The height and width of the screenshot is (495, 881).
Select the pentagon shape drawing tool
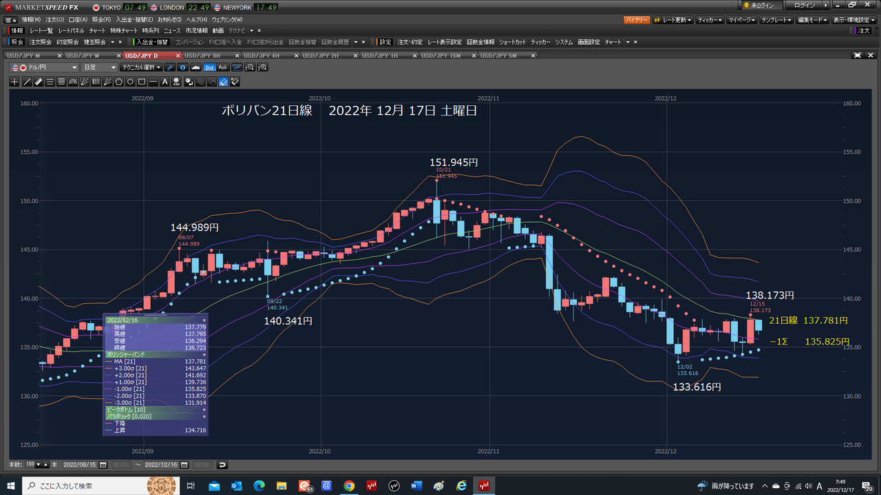pos(119,82)
